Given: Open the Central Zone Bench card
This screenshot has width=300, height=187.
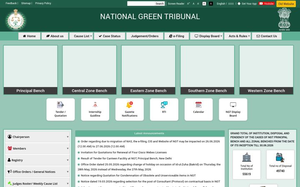Looking at the screenshot, I should [x=89, y=70].
